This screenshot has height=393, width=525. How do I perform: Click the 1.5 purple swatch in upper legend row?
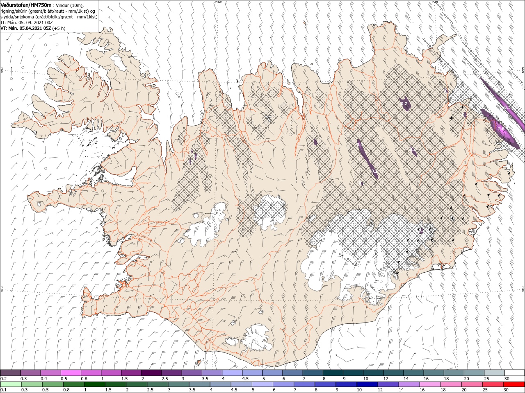131,373
